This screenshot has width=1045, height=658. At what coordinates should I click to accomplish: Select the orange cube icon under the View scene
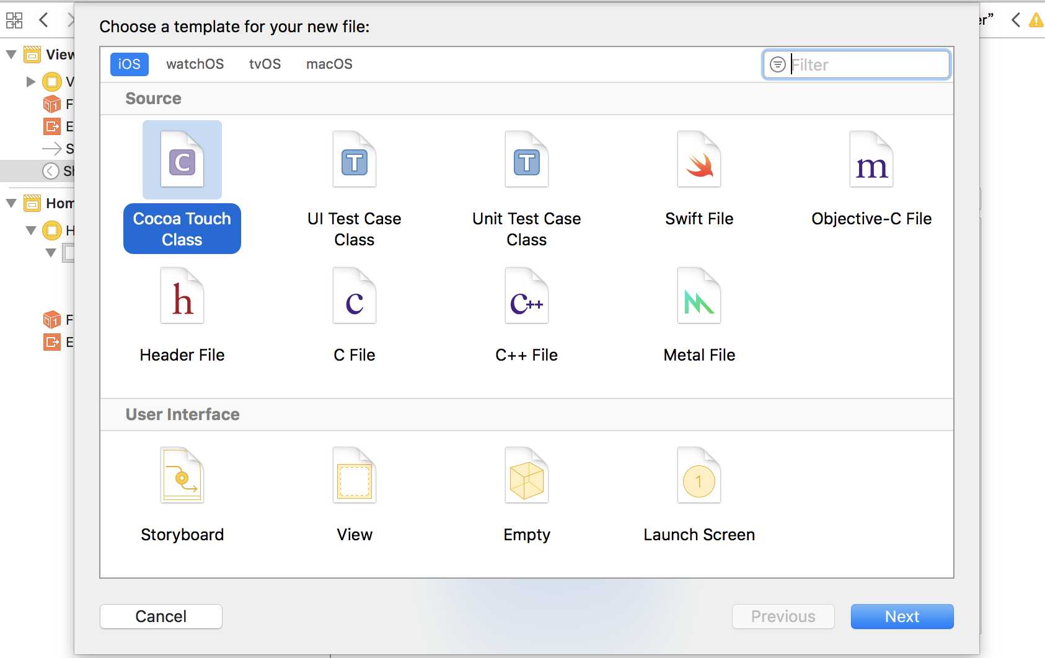(x=52, y=104)
